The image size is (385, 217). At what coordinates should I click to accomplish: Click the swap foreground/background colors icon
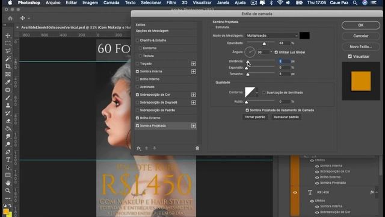pyautogui.click(x=10, y=205)
